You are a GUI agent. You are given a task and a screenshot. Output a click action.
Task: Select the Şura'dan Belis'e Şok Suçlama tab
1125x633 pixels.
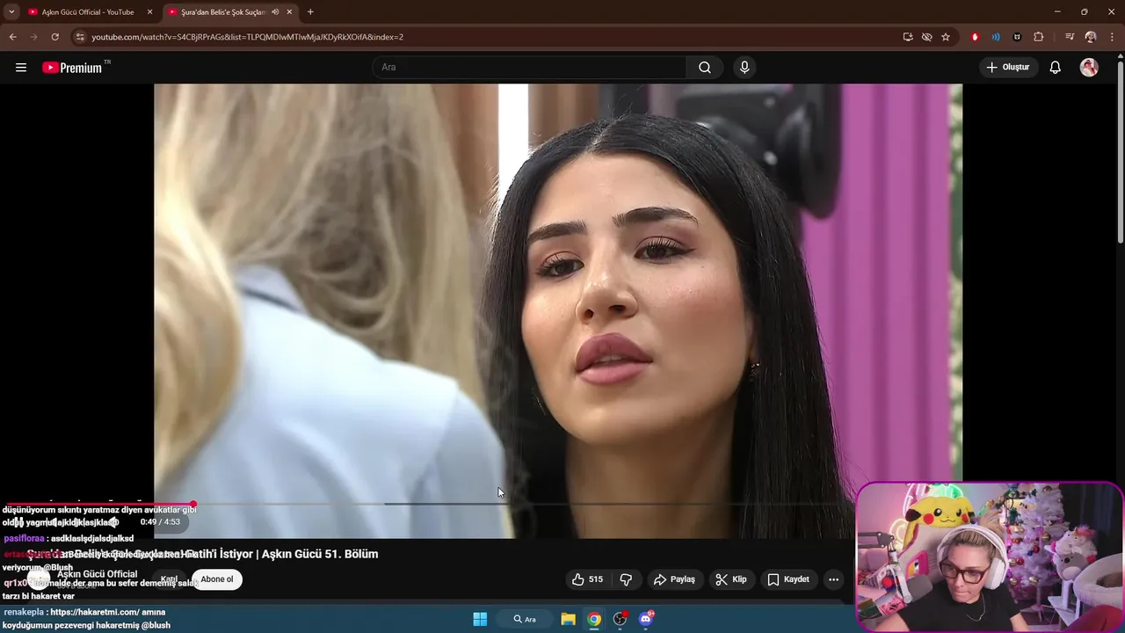(223, 12)
